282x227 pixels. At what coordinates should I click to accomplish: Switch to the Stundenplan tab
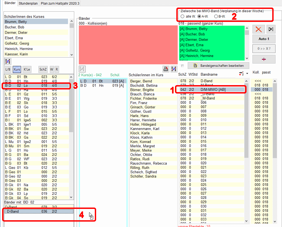(x=28, y=3)
